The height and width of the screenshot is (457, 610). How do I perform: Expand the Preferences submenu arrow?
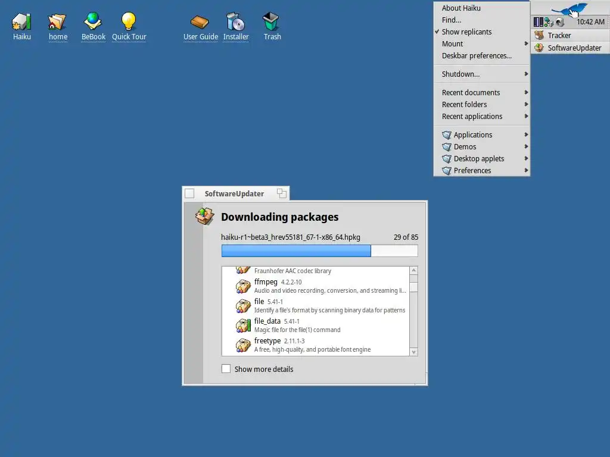point(526,170)
